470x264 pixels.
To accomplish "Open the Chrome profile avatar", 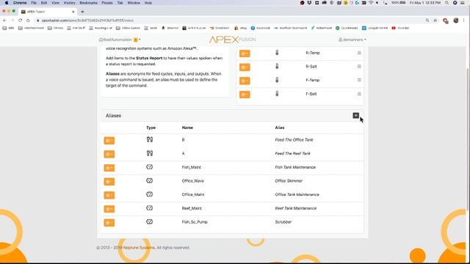I will tap(456, 21).
